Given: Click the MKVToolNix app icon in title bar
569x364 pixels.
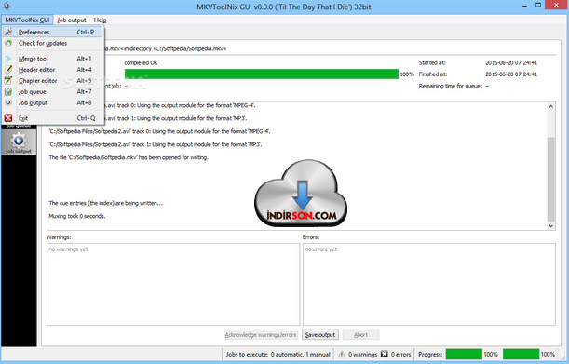Looking at the screenshot, I should [7, 7].
